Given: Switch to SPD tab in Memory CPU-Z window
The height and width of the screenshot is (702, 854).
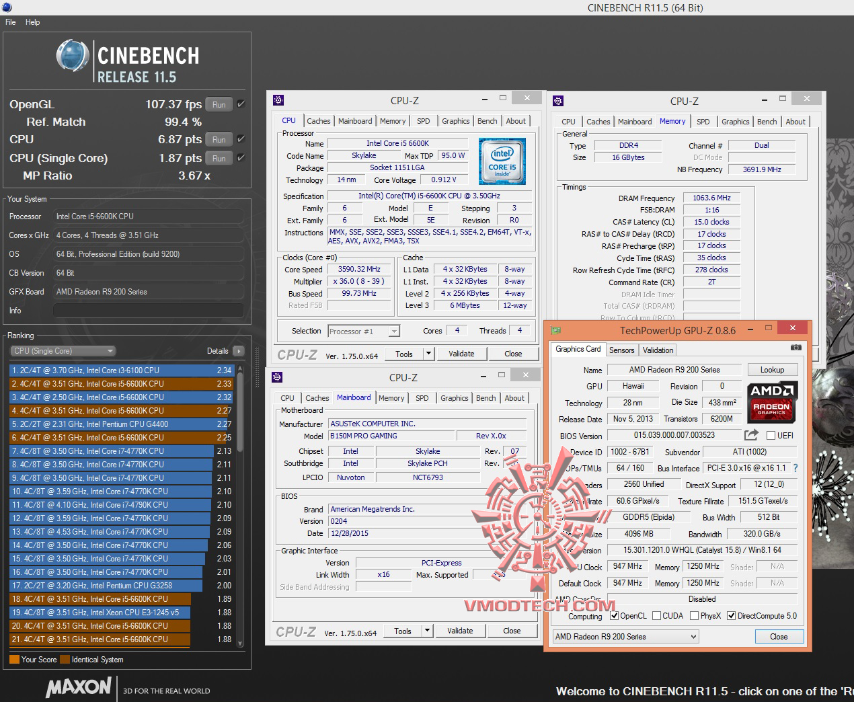Looking at the screenshot, I should (703, 122).
